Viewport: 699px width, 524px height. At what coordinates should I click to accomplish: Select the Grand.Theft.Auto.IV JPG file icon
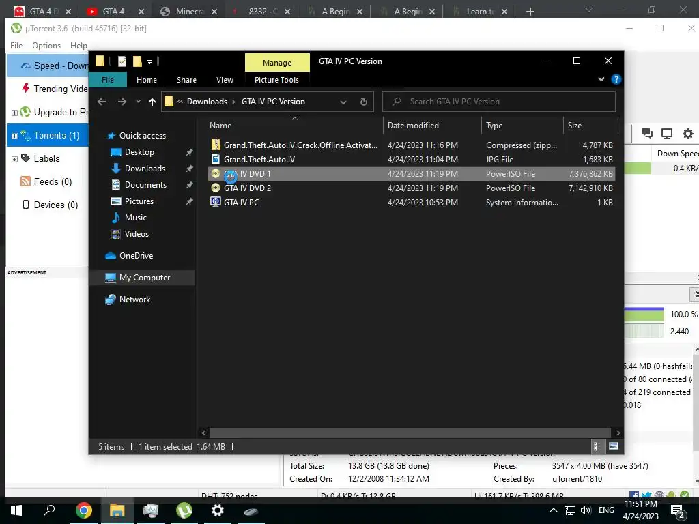[x=216, y=159]
